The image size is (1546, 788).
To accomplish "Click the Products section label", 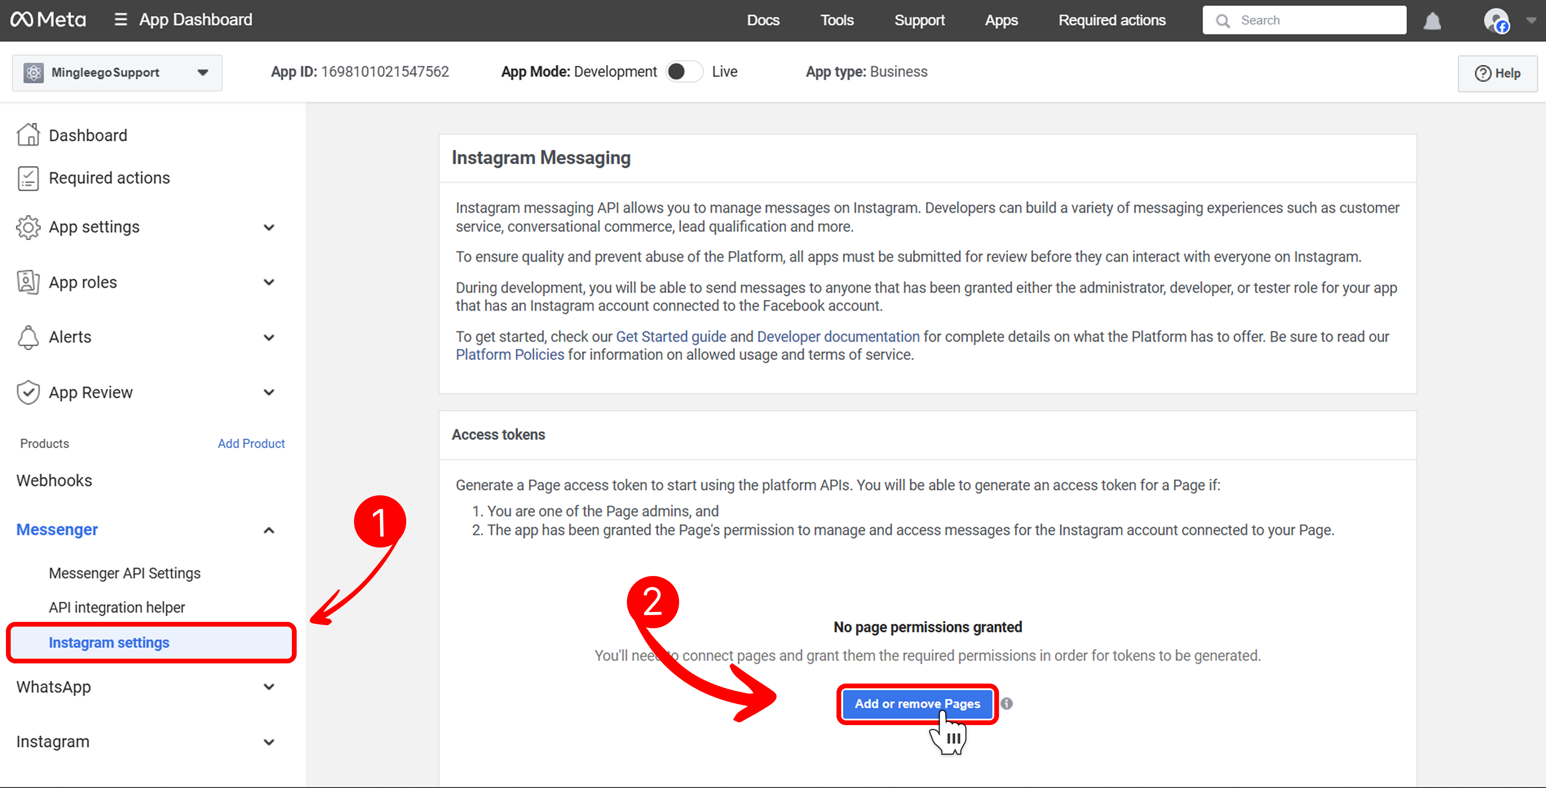I will 44,443.
